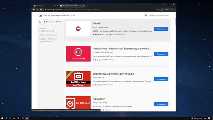Open the privacy policy sidebar link

pyautogui.click(x=47, y=30)
